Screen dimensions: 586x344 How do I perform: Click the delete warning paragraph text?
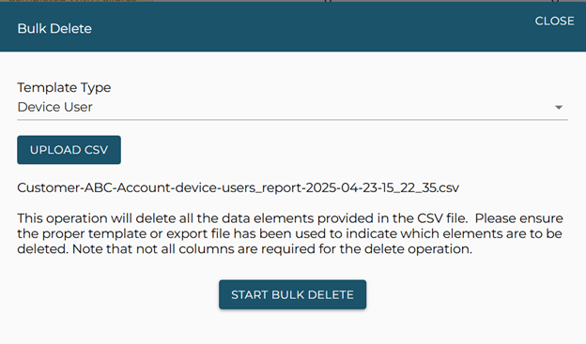[x=290, y=233]
